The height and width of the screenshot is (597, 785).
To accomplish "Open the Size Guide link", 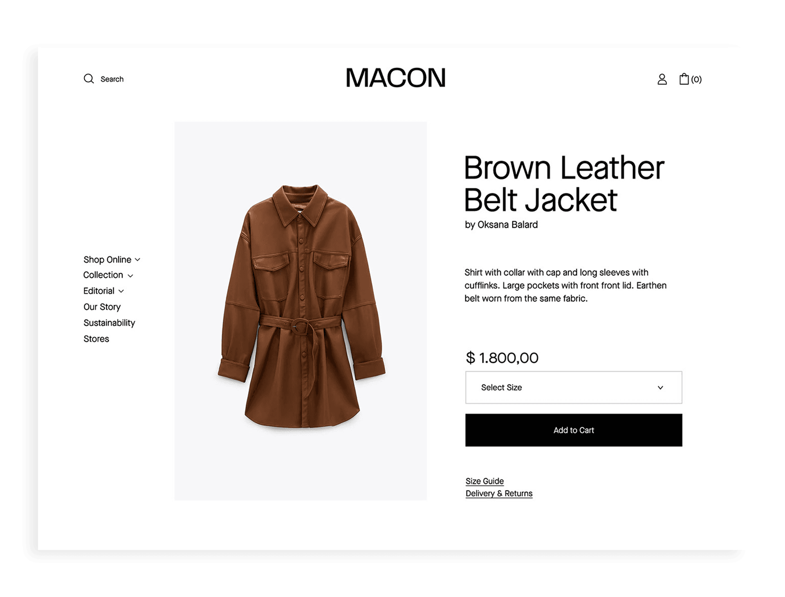I will [x=484, y=481].
